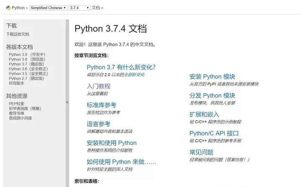Open 标准库参考 link
The height and width of the screenshot is (187, 301).
pyautogui.click(x=101, y=105)
